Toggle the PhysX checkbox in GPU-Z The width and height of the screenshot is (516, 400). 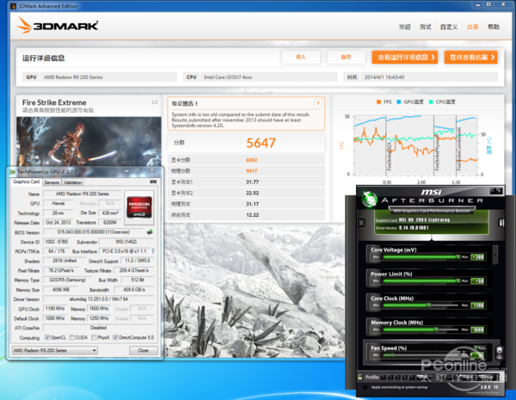click(x=94, y=337)
